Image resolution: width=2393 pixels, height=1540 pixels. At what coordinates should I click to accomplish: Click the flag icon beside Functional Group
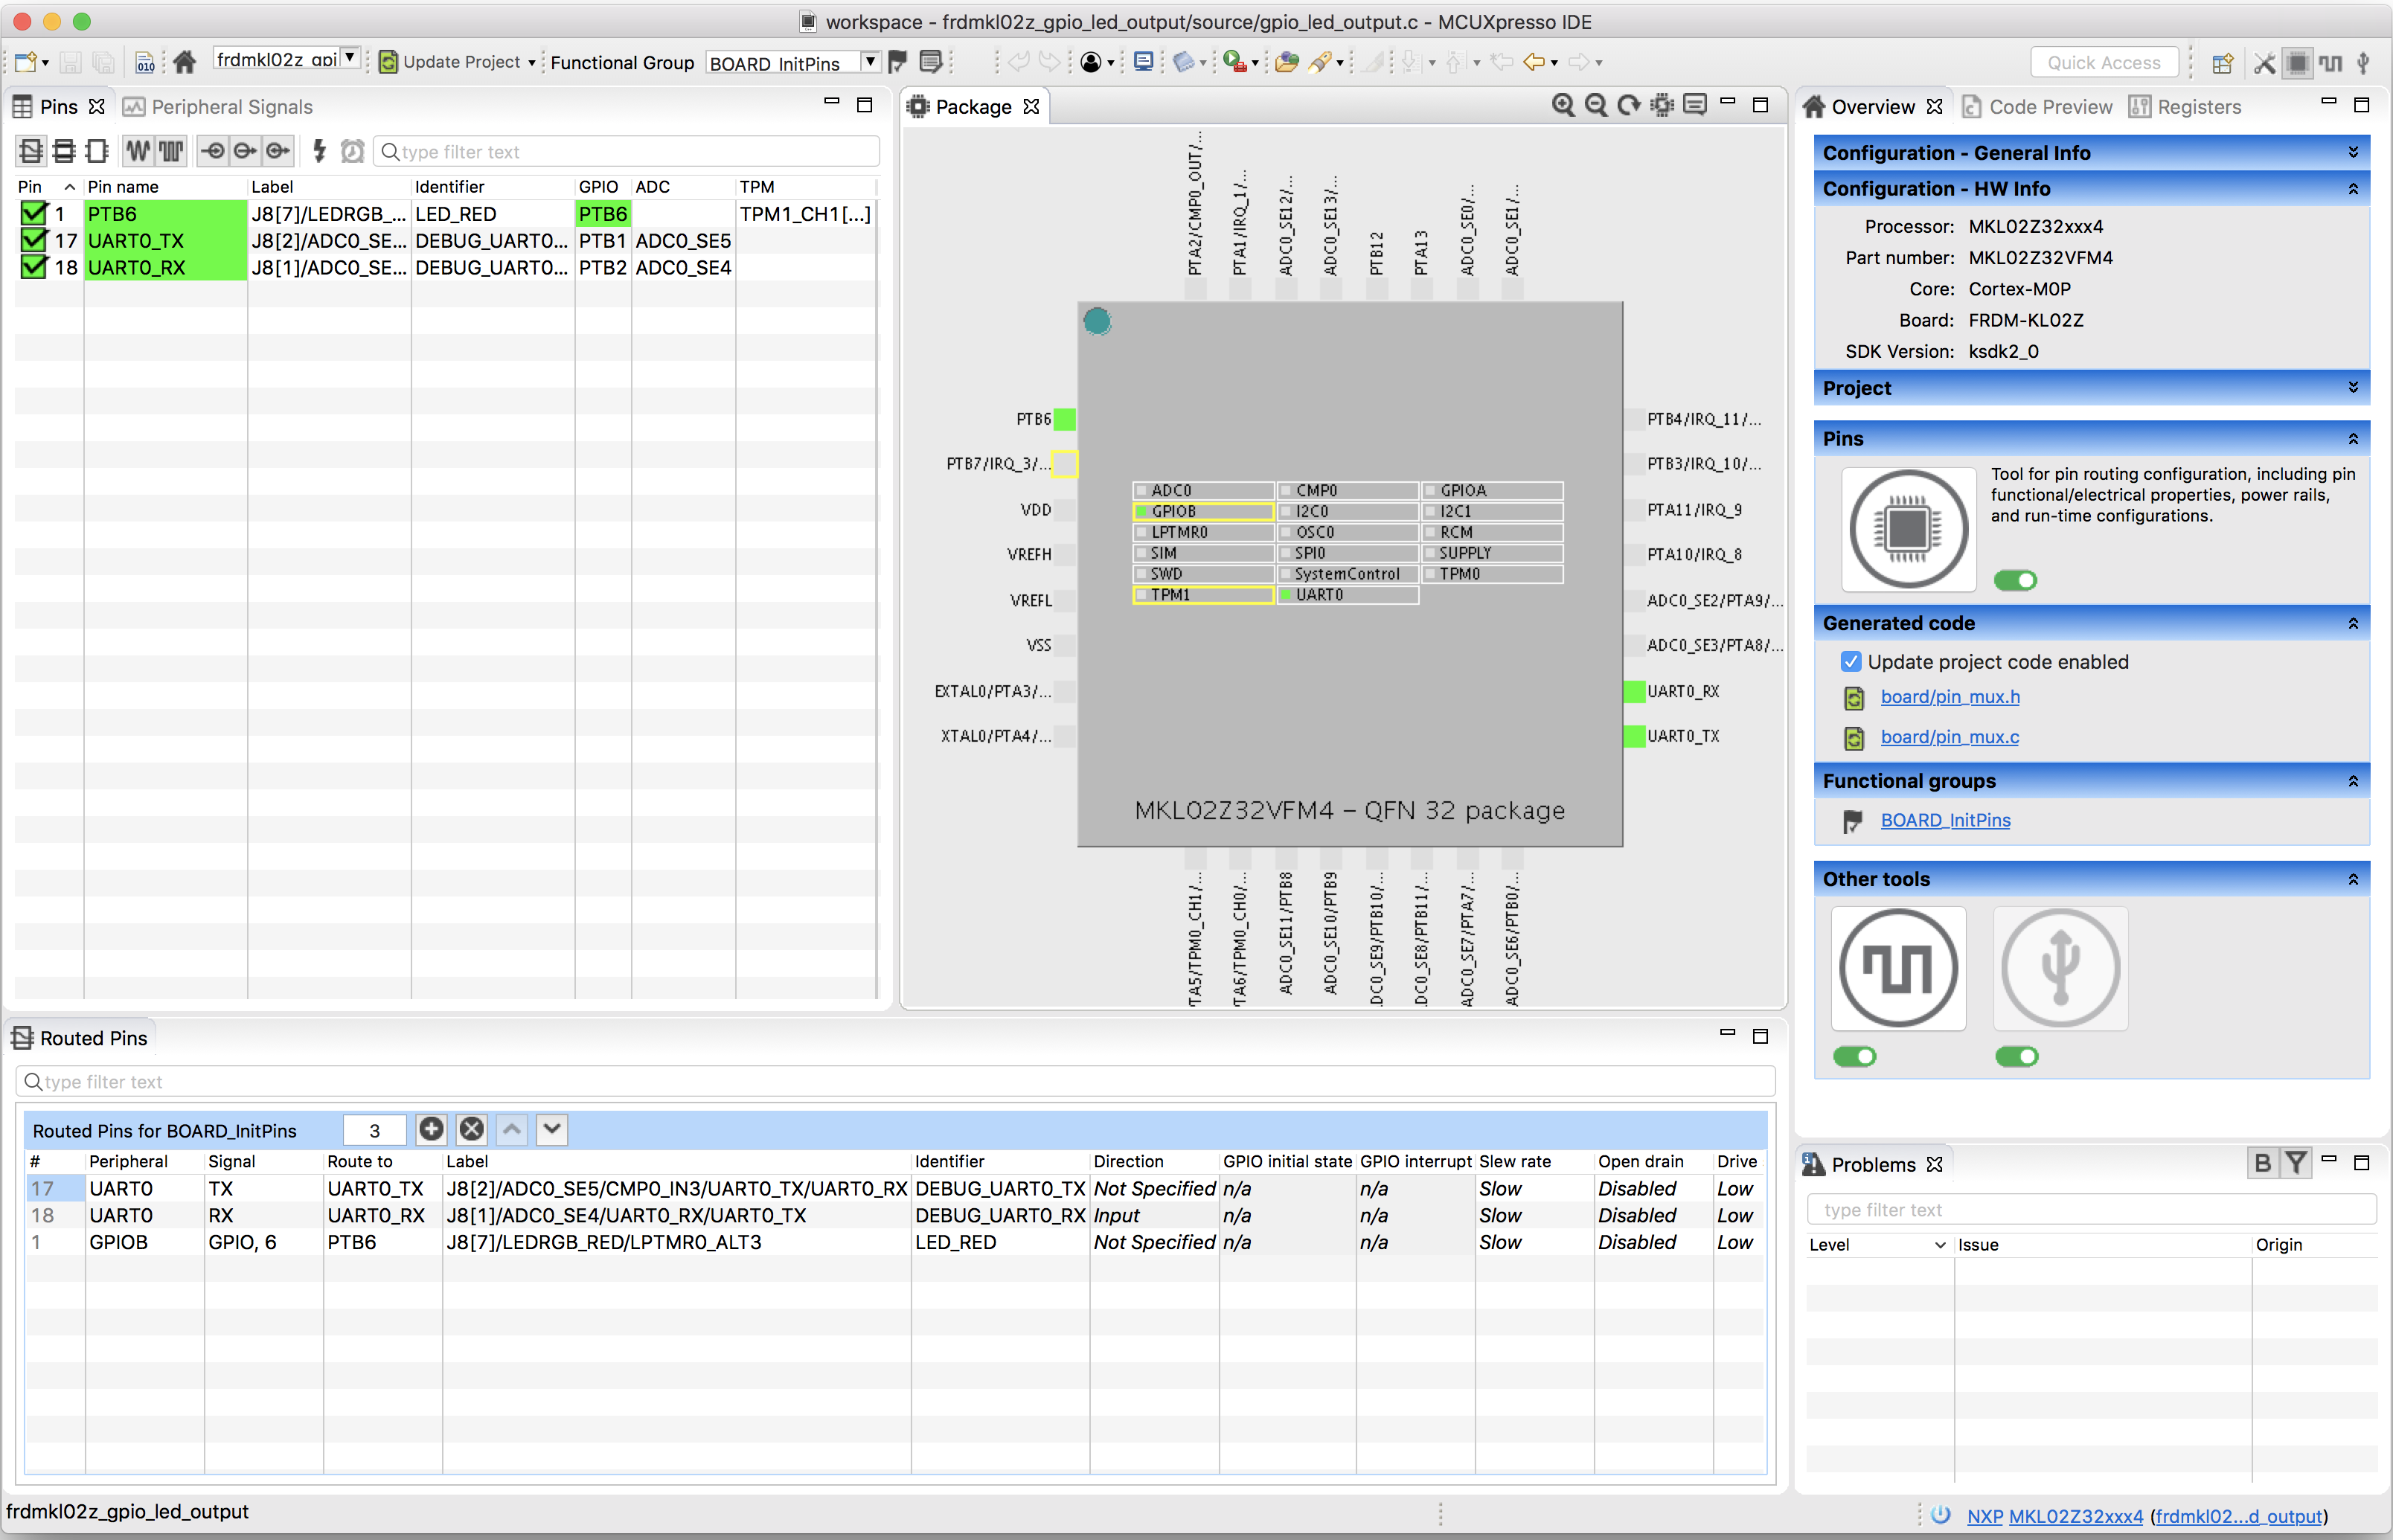pyautogui.click(x=897, y=62)
